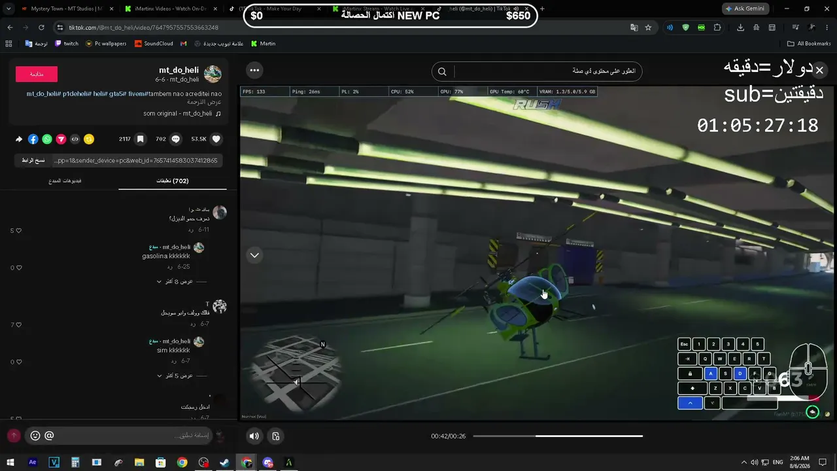Viewport: 837px width, 471px height.
Task: Open the mt_do_heli profile avatar
Action: pyautogui.click(x=213, y=74)
